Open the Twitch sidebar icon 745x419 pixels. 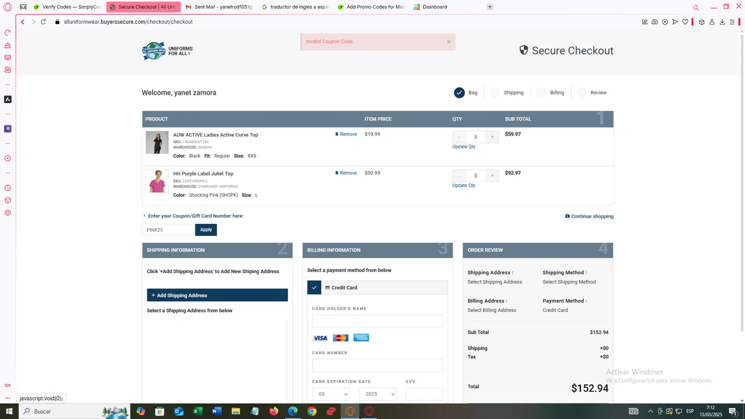pyautogui.click(x=7, y=129)
